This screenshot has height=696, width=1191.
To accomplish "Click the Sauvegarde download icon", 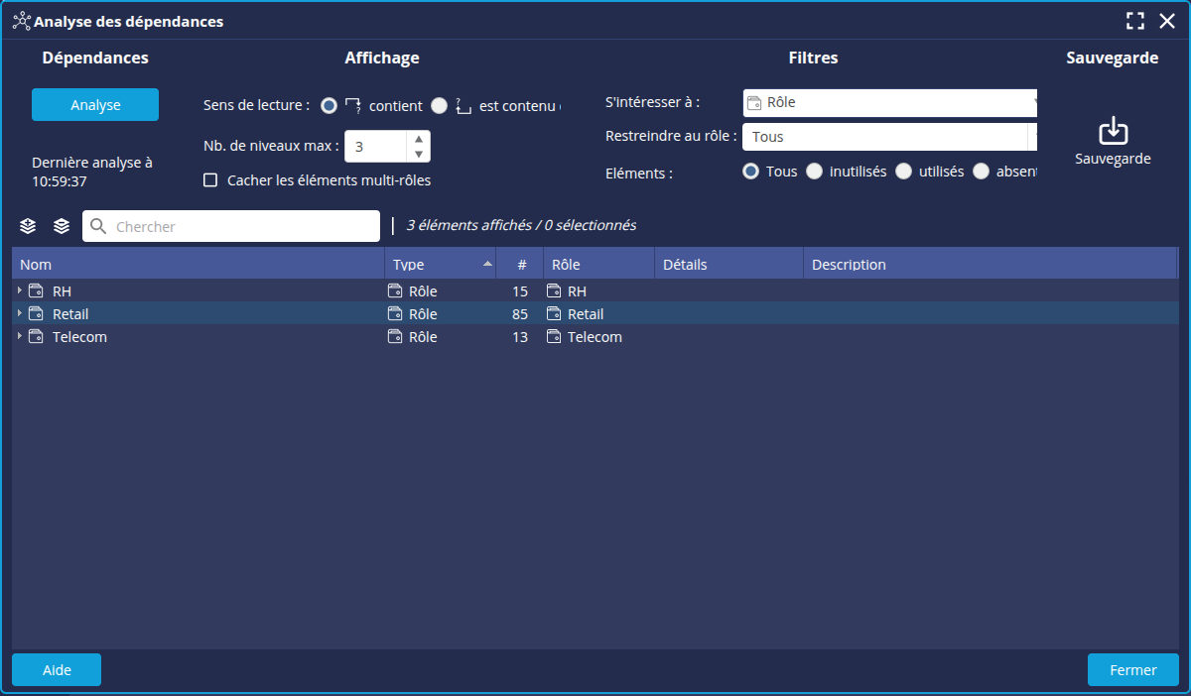I will tap(1113, 131).
